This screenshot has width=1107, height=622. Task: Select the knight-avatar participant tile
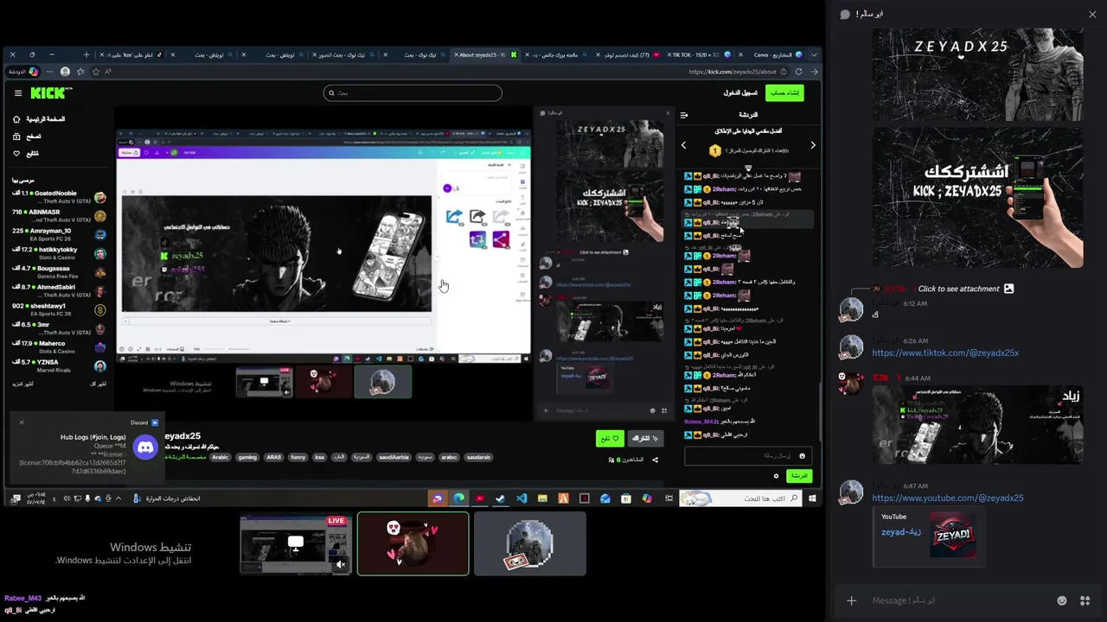tap(530, 544)
